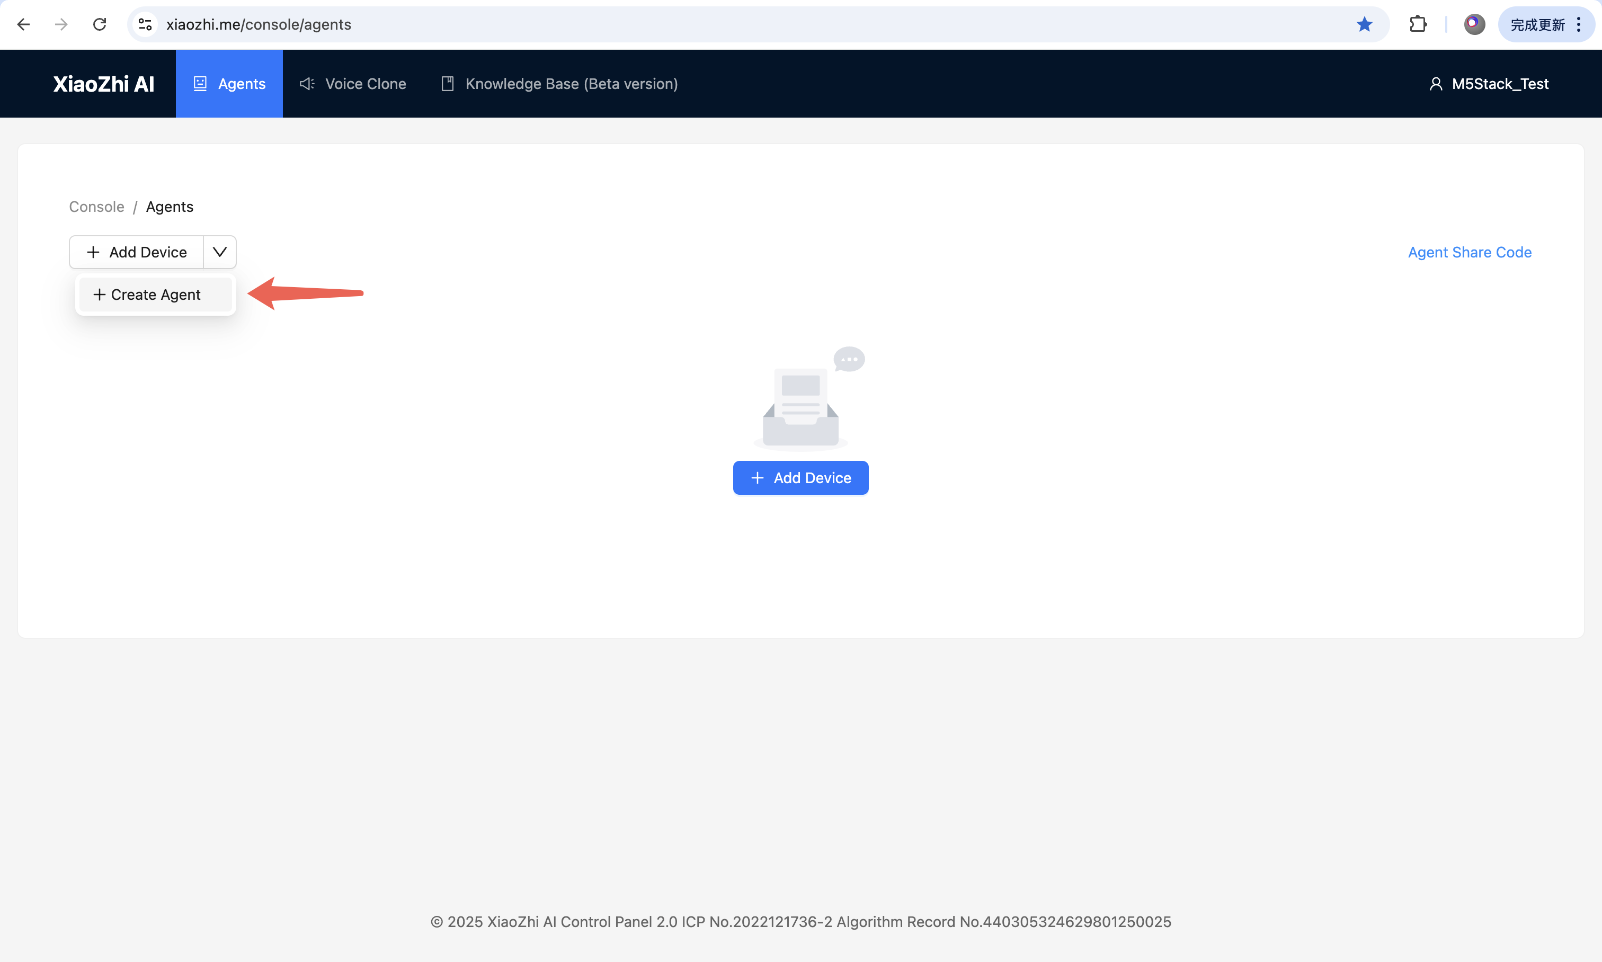Click the top-left Add Device button
The height and width of the screenshot is (962, 1602).
137,252
